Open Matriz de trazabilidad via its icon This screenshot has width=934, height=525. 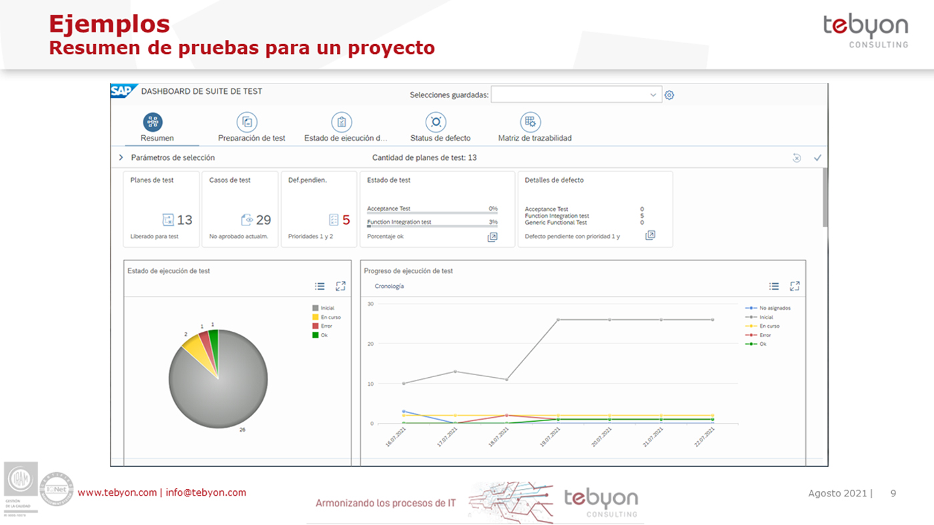(x=529, y=122)
